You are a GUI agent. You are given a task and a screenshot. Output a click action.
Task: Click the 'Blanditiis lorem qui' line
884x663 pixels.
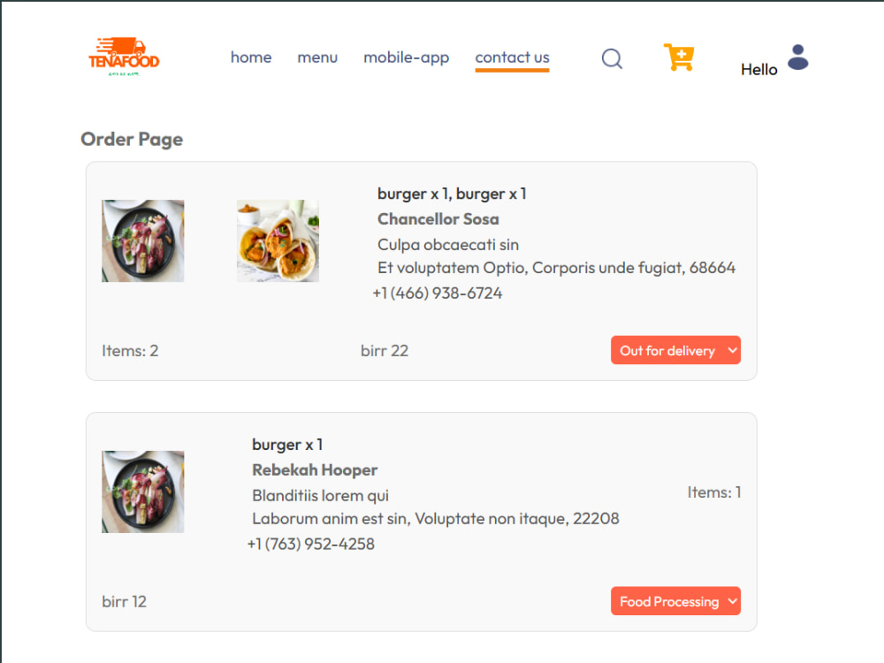click(320, 496)
